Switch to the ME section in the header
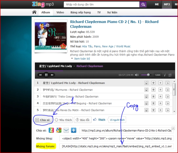Viewport: 178px width, 153px height. pyautogui.click(x=157, y=4)
